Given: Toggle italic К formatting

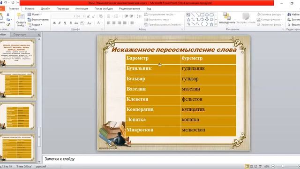Looking at the screenshot, I should [x=60, y=23].
